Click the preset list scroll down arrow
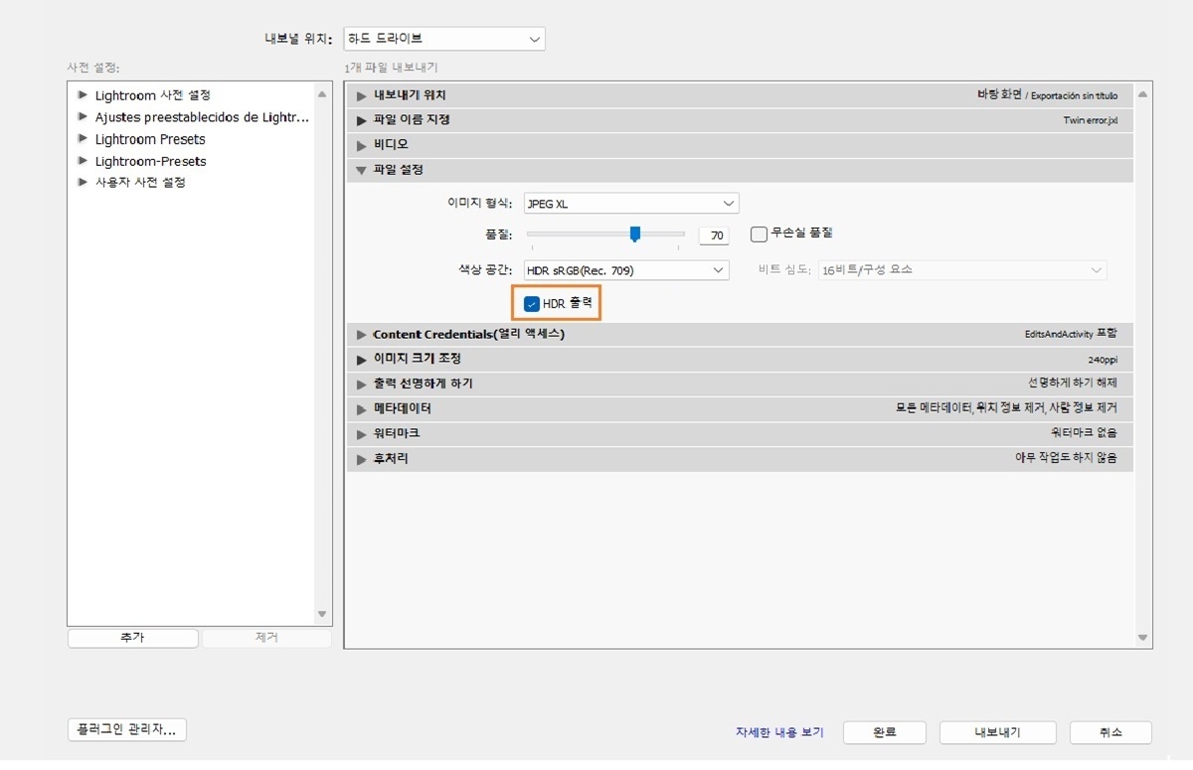 pyautogui.click(x=322, y=614)
